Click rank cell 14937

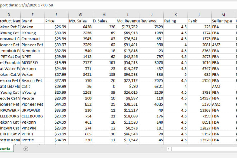199,98
